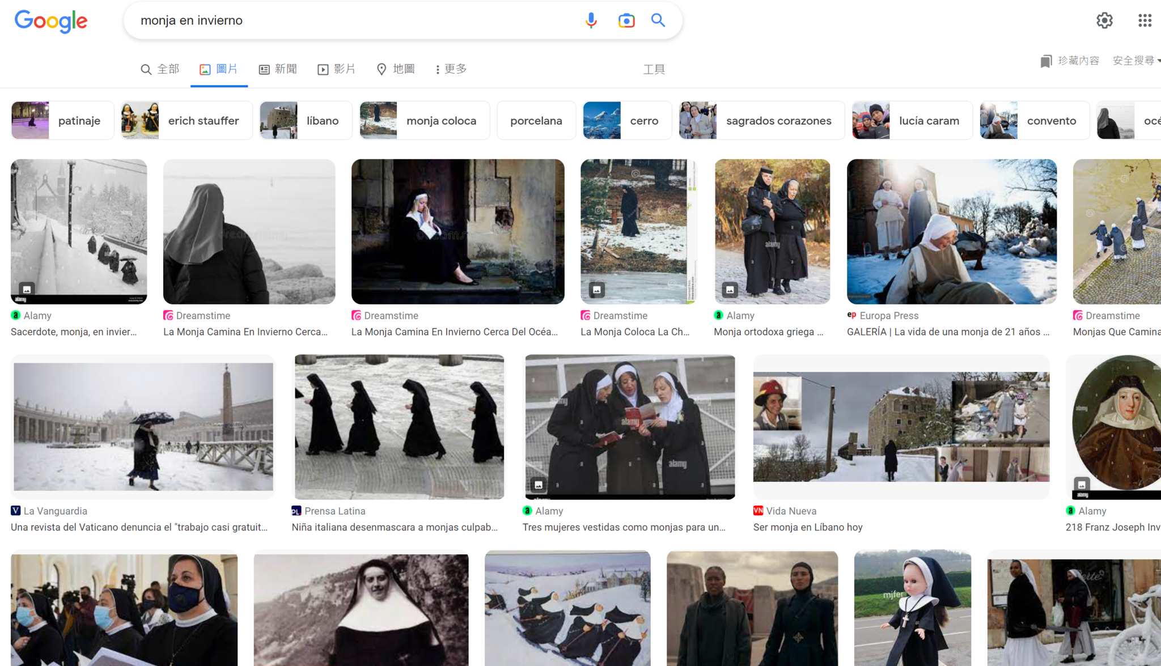Open Prensa Latina four nuns walking image
This screenshot has width=1161, height=666.
[399, 427]
